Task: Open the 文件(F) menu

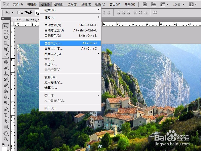Action: (x=18, y=5)
